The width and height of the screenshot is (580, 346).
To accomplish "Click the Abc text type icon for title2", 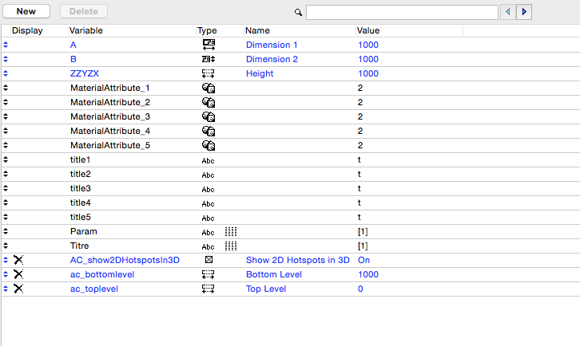I will tap(208, 175).
